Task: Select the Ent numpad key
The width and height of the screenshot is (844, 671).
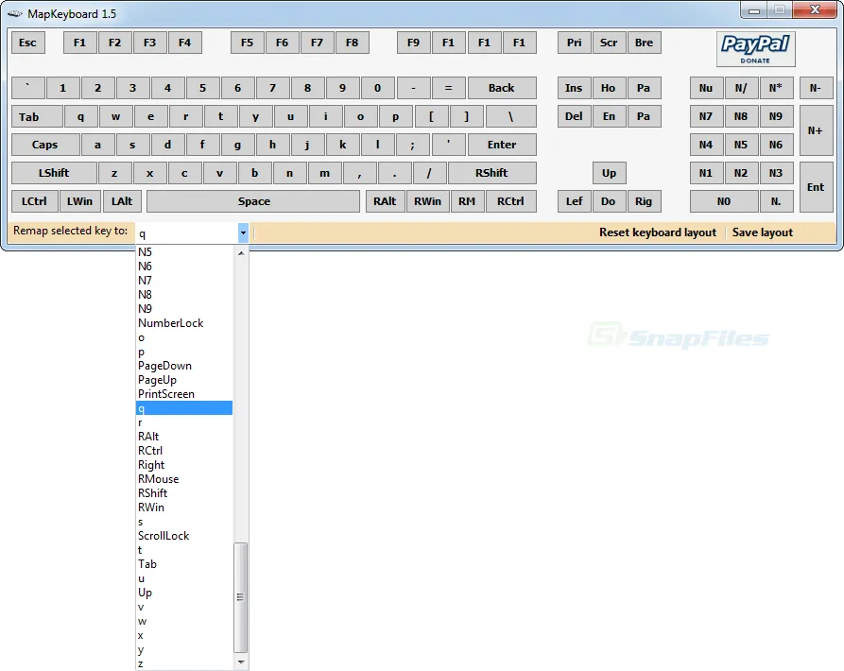Action: (x=816, y=187)
